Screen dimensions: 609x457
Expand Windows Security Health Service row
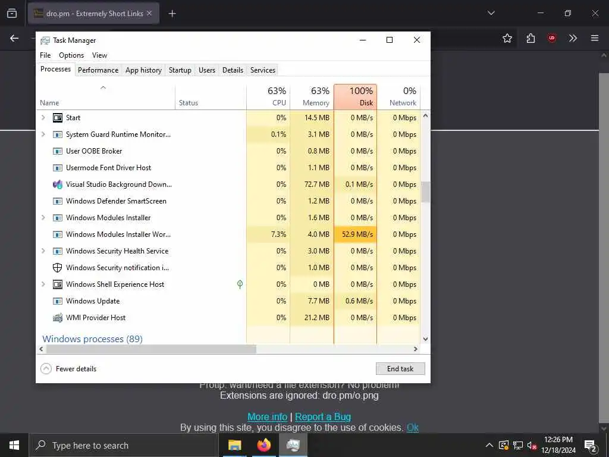pos(43,251)
